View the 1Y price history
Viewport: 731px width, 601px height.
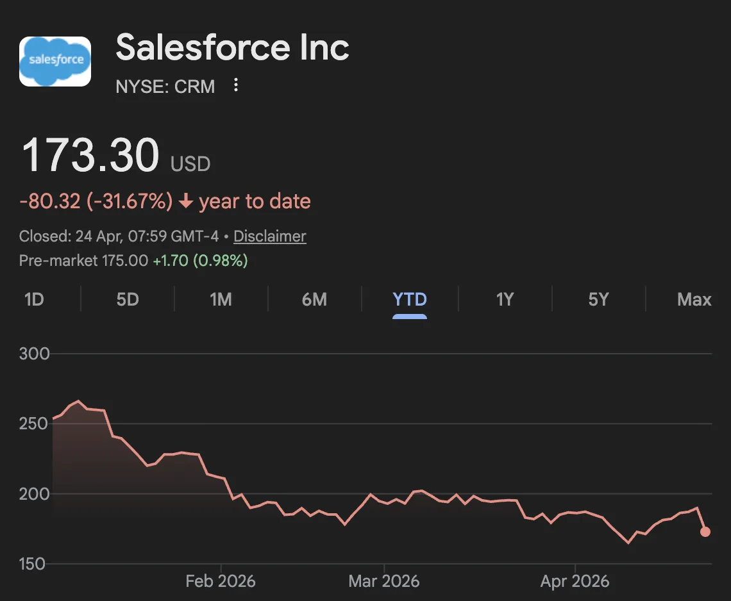[505, 299]
